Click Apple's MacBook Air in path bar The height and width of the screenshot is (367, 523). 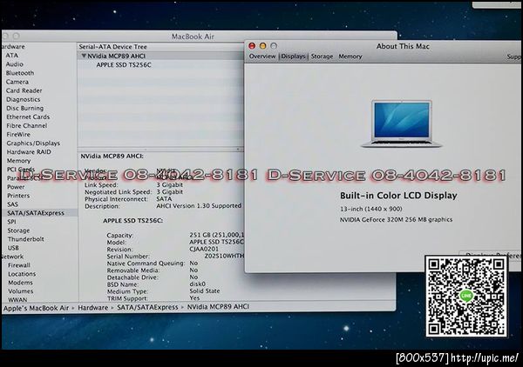tap(36, 308)
